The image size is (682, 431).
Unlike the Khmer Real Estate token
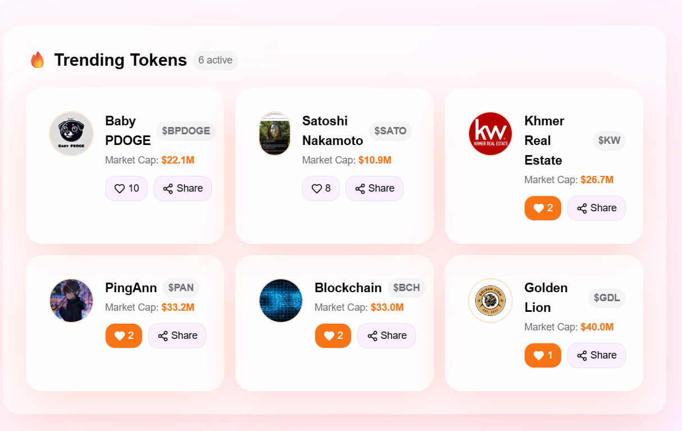[543, 208]
